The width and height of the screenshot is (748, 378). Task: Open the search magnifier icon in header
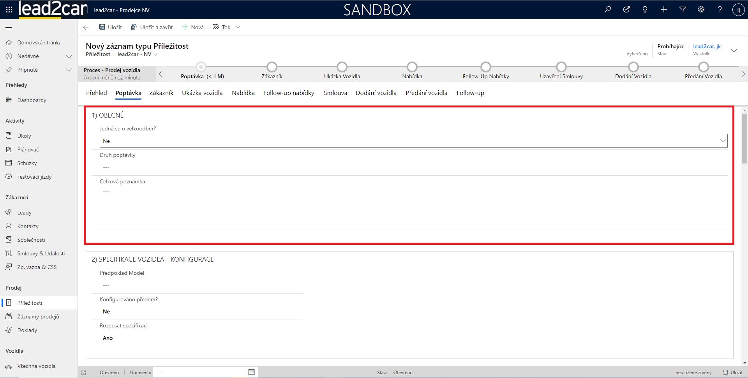[x=608, y=10]
